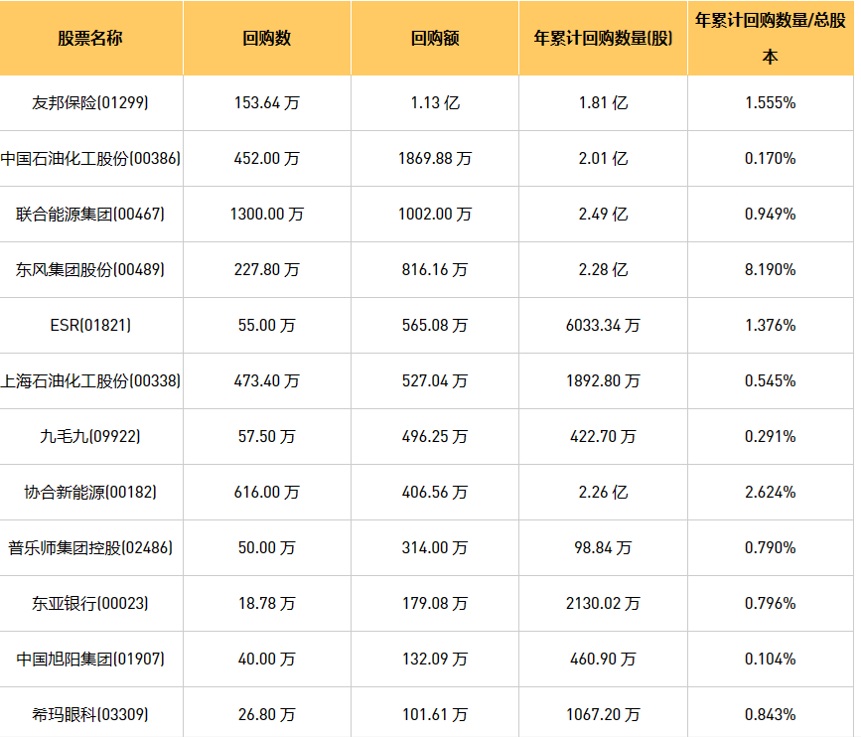Click the 0.170% percentage cell
861x737 pixels.
tap(771, 158)
